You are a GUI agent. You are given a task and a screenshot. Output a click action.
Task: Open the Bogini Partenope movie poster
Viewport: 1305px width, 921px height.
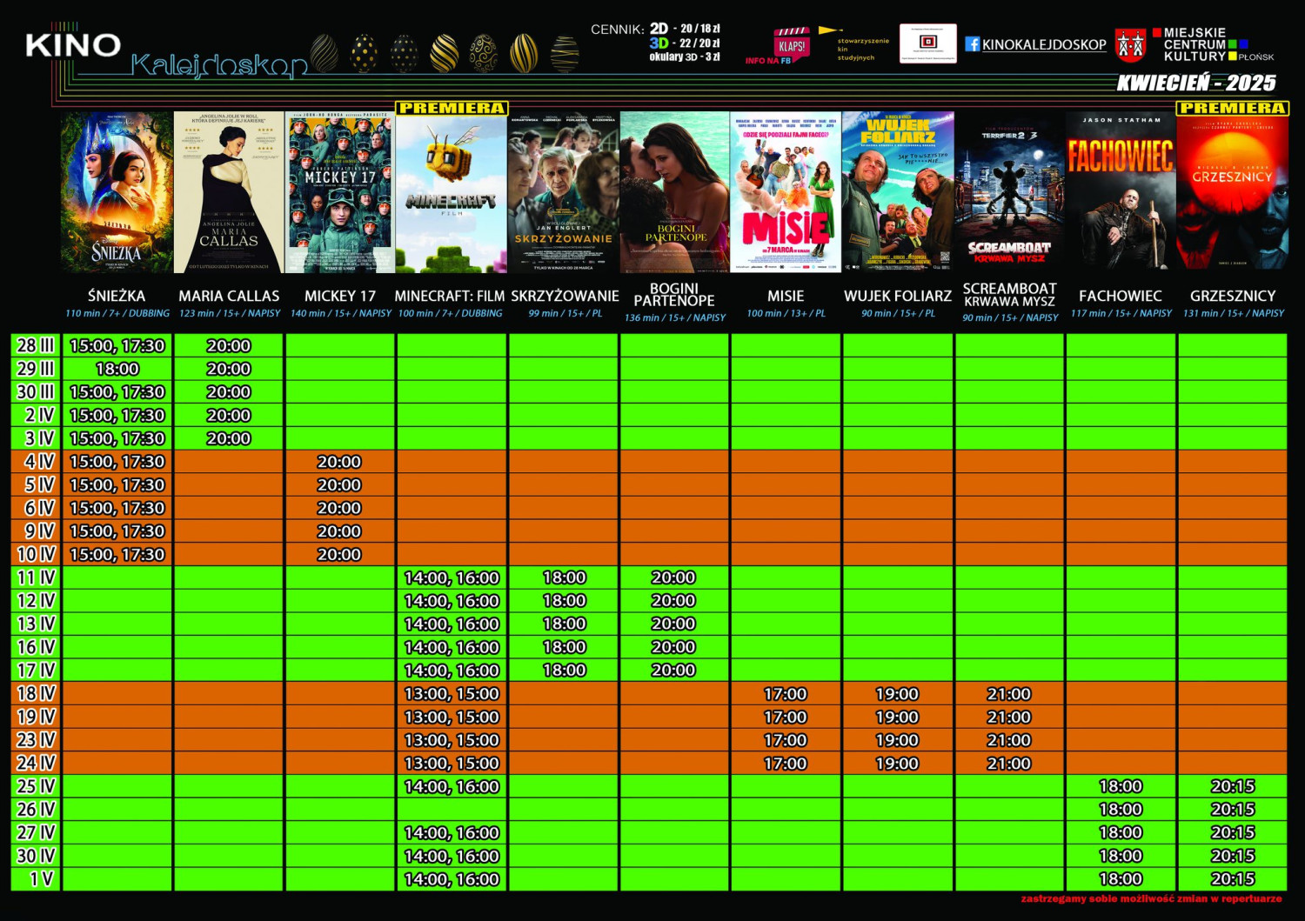pyautogui.click(x=674, y=192)
